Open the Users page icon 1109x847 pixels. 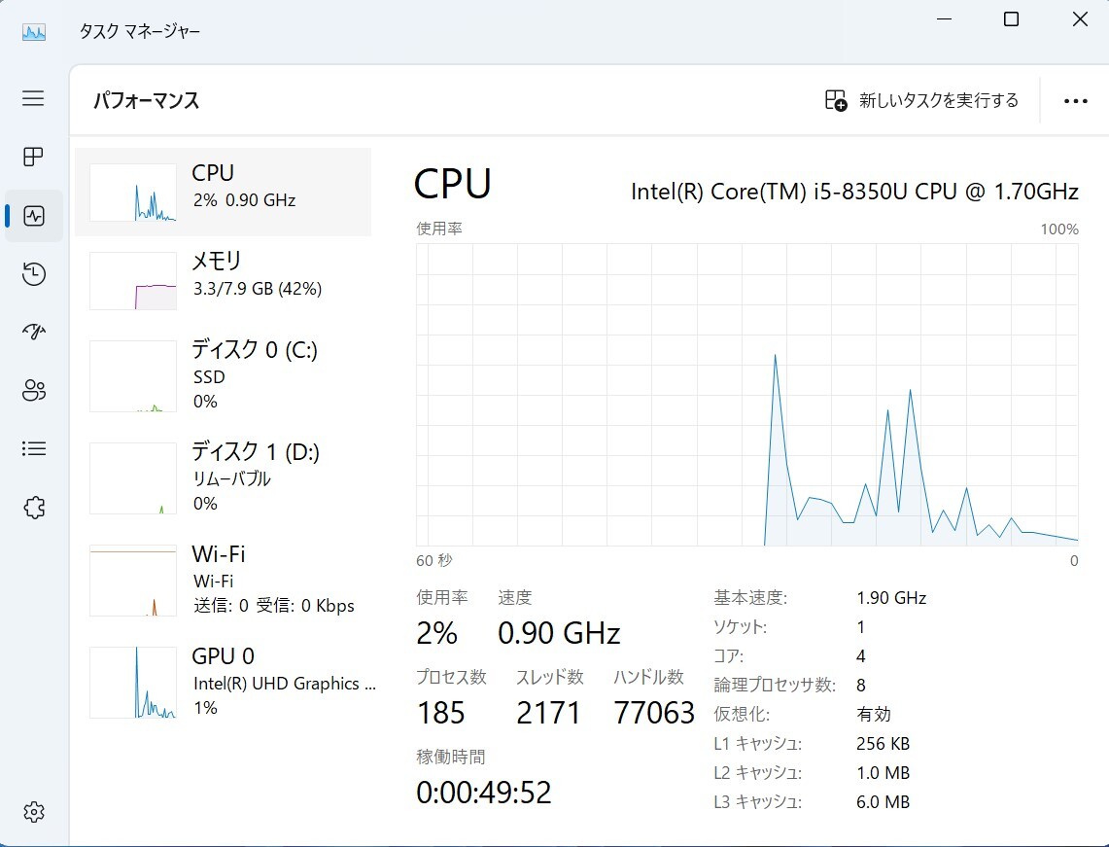[33, 390]
